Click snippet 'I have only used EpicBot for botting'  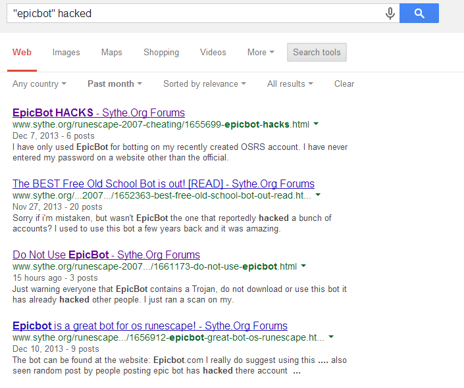pyautogui.click(x=180, y=153)
